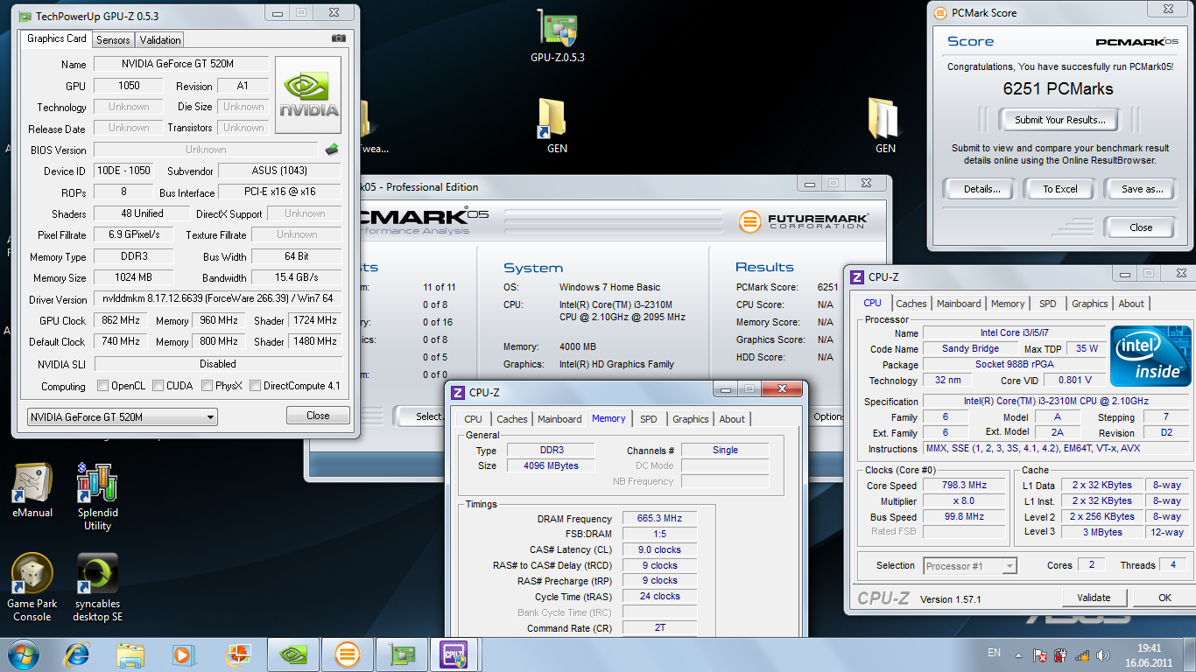Screen dimensions: 1196x672
Task: Click the GPU Clock 862 MHz value
Action: [x=121, y=320]
